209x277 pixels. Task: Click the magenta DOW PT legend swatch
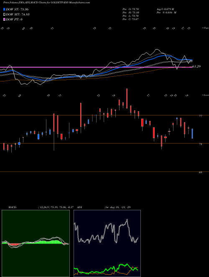coord(5,19)
